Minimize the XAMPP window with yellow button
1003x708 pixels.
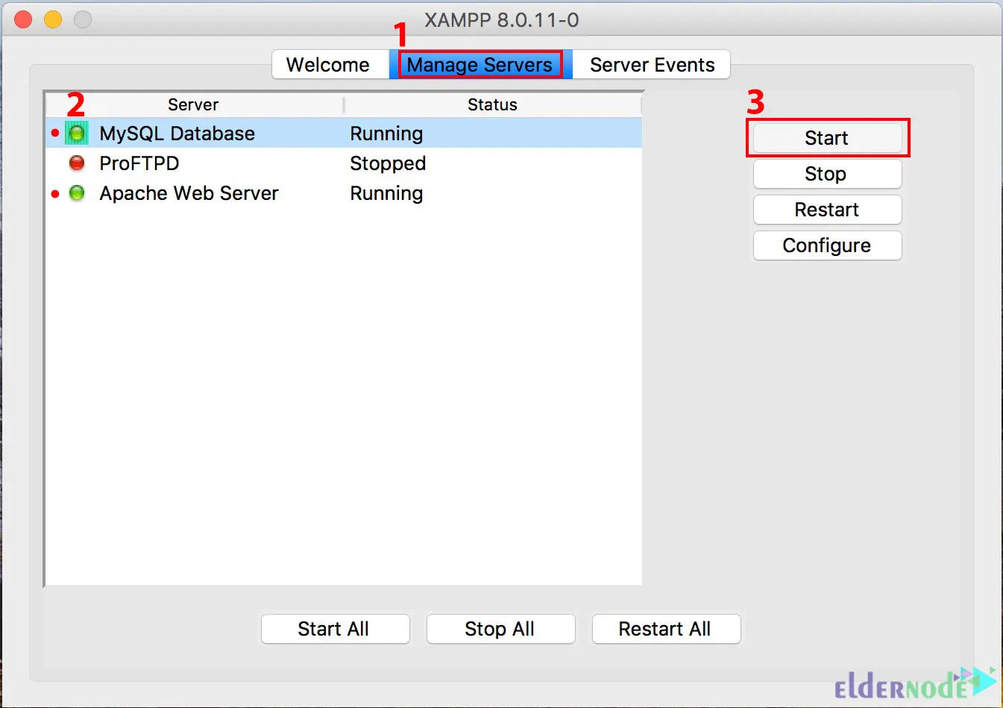(53, 19)
